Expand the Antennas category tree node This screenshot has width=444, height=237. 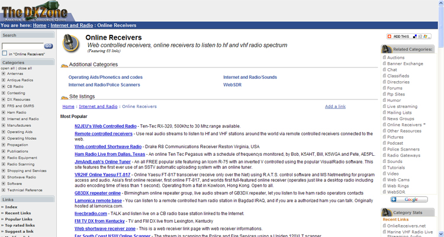pyautogui.click(x=4, y=73)
